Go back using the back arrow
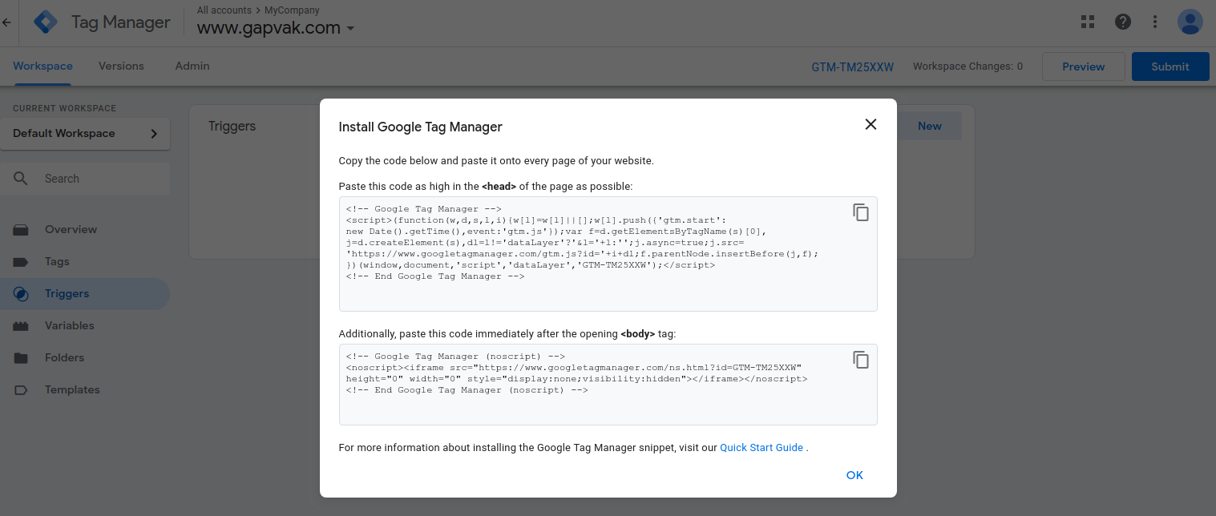The image size is (1216, 516). (x=7, y=22)
